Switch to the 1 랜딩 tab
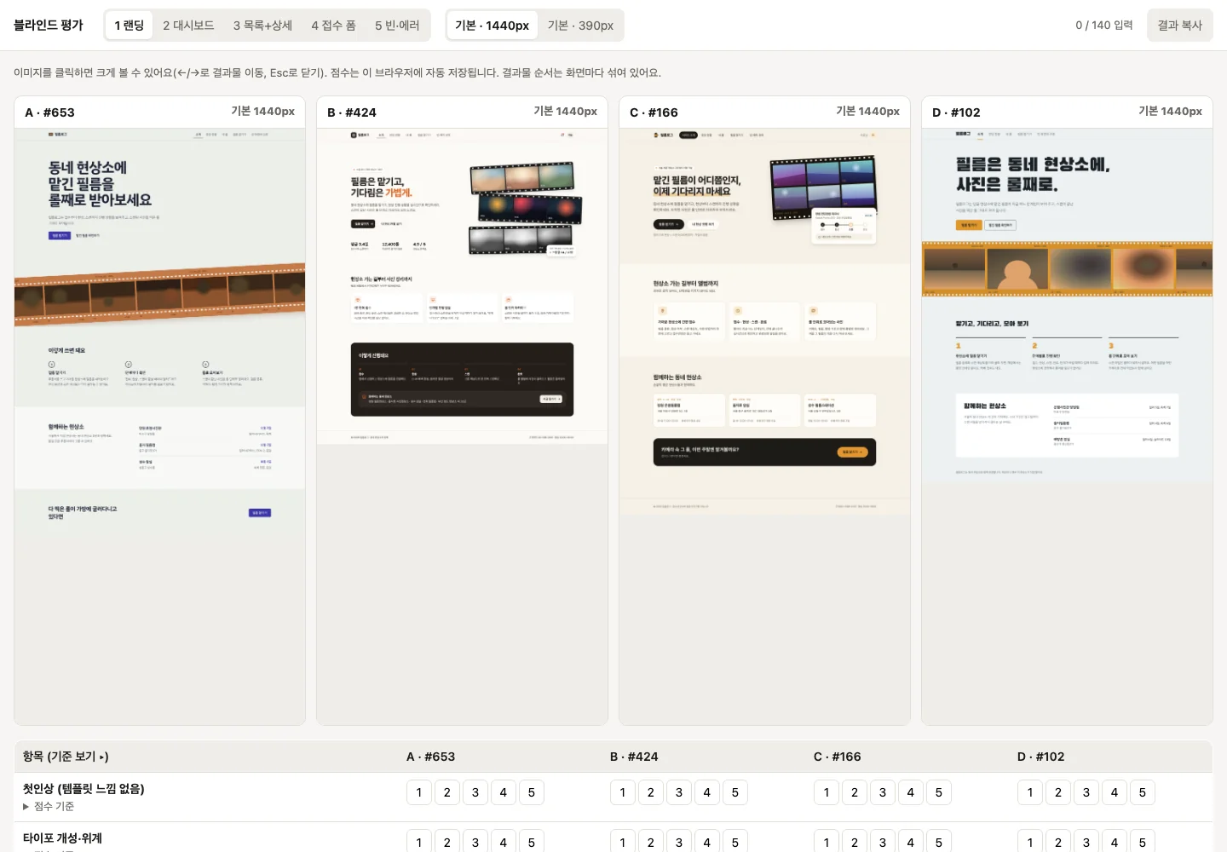Viewport: 1227px width, 852px height. click(x=130, y=26)
